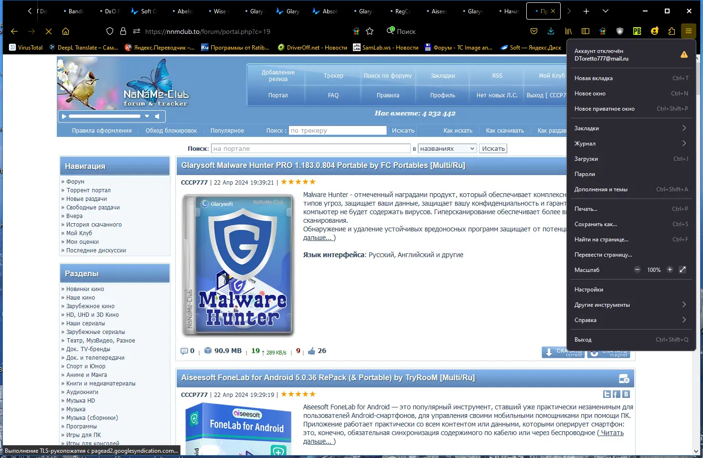List all tabs with the chevron
This screenshot has height=458, width=703.
pyautogui.click(x=606, y=11)
